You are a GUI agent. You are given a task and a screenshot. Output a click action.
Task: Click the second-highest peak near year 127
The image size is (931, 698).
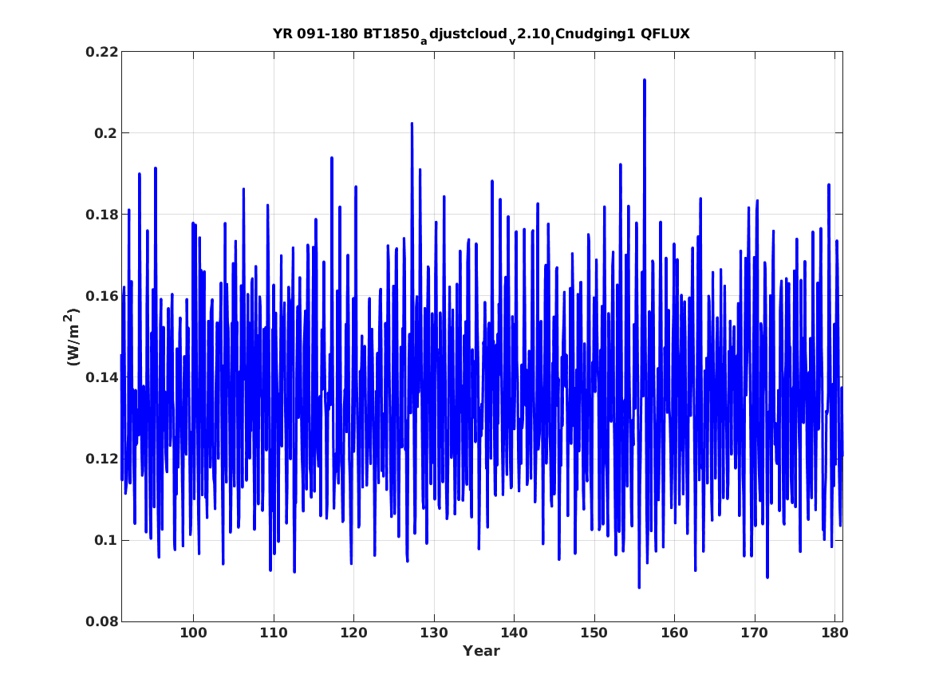pos(412,124)
